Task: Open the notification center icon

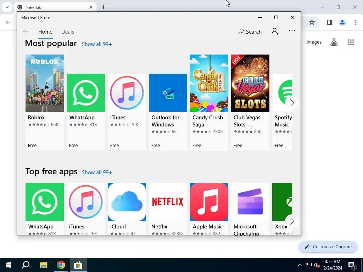Action: click(352, 265)
